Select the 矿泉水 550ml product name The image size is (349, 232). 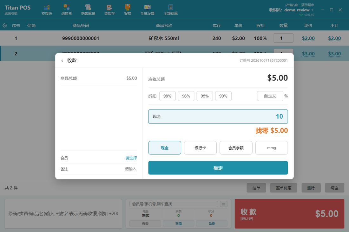pyautogui.click(x=164, y=38)
